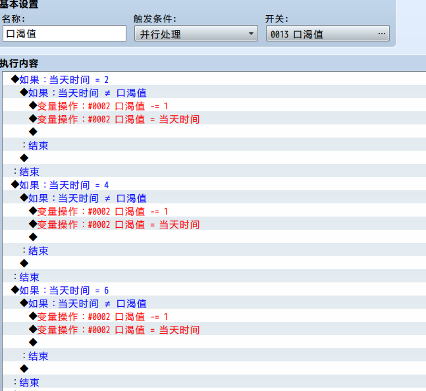
Task: Click the 触发条件: label
Action: click(x=155, y=18)
